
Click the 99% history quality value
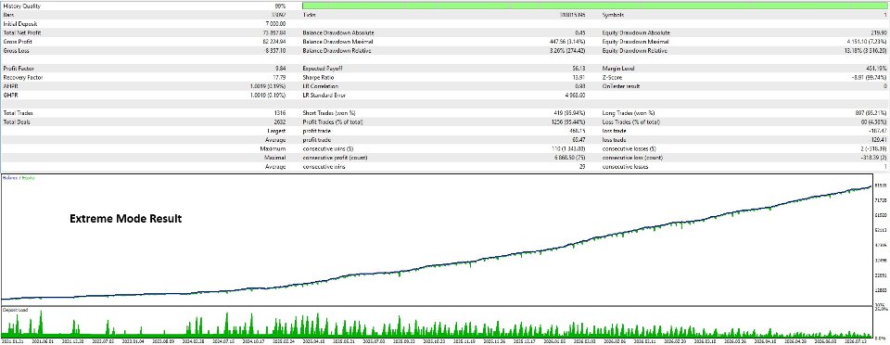280,6
